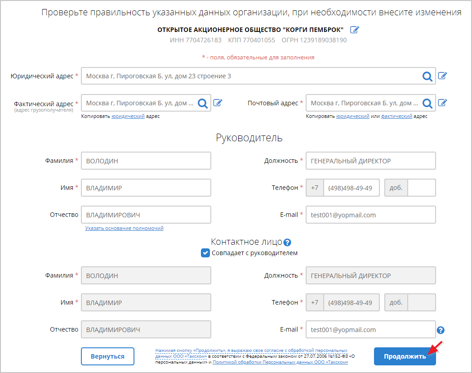Click edit icon beside actual address field
The image size is (472, 373).
(x=218, y=103)
